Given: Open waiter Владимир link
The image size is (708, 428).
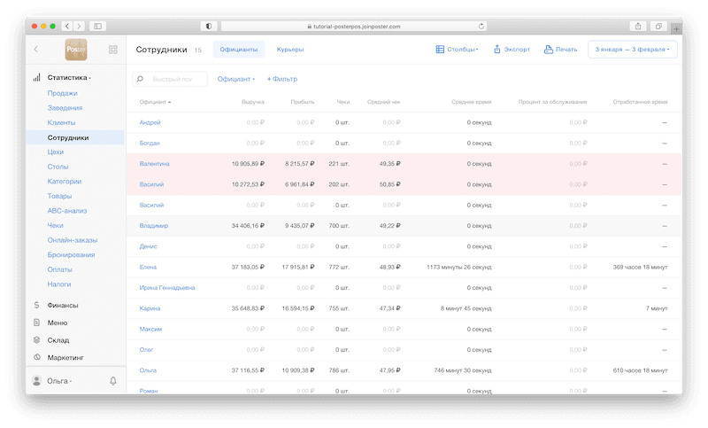Looking at the screenshot, I should tap(153, 226).
